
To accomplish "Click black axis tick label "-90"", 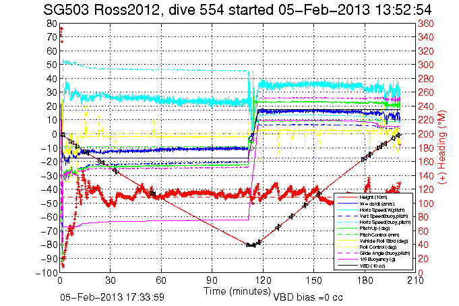I will [49, 259].
